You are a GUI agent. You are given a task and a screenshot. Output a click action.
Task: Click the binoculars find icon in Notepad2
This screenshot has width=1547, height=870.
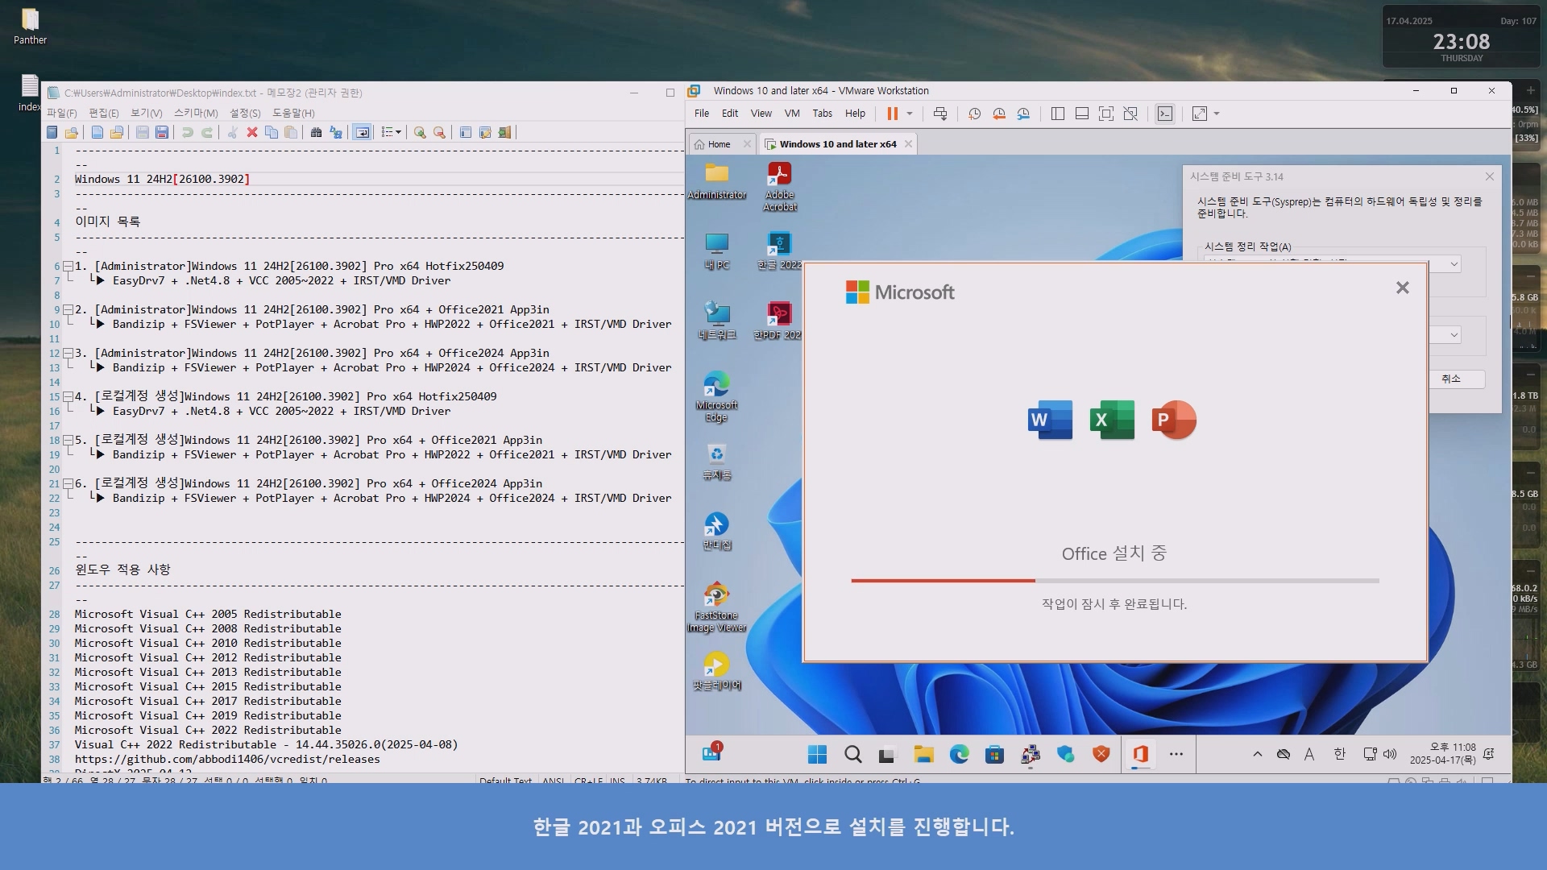click(x=316, y=132)
